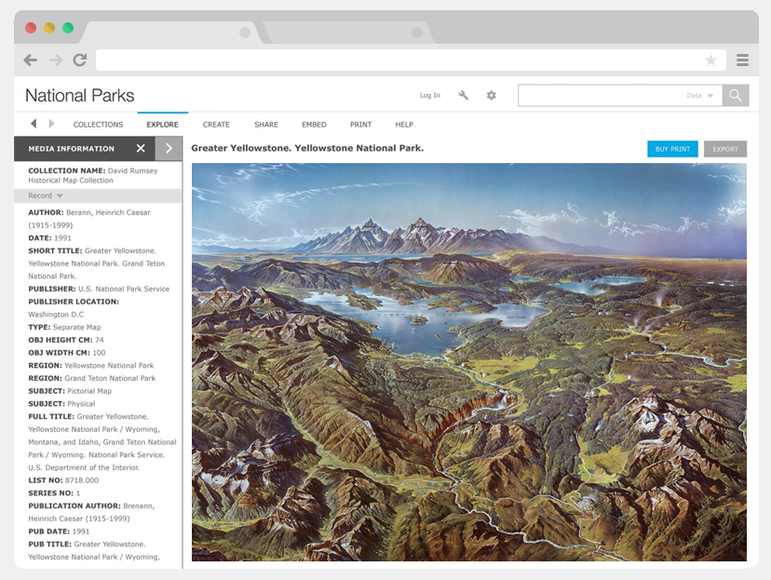
Task: Select the Explore tab
Action: (162, 125)
